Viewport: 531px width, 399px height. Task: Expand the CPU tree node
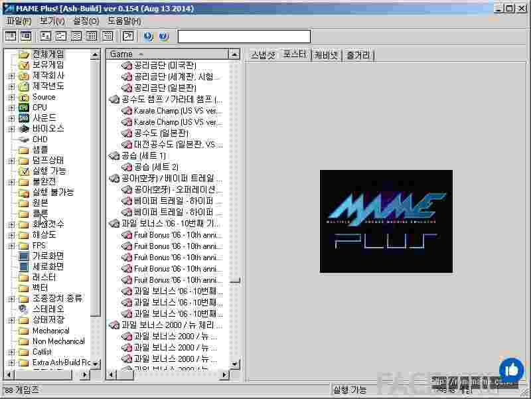coord(11,108)
